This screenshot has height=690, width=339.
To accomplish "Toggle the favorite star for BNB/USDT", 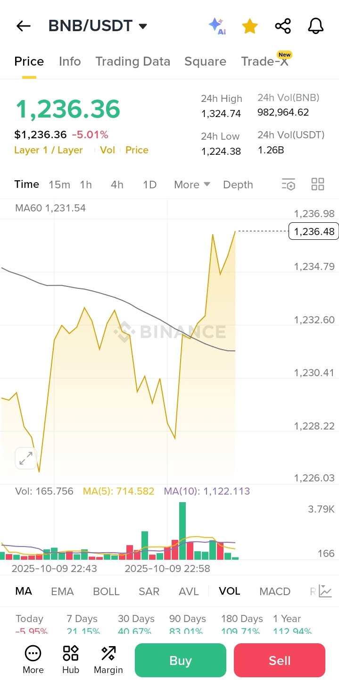I will pyautogui.click(x=249, y=26).
